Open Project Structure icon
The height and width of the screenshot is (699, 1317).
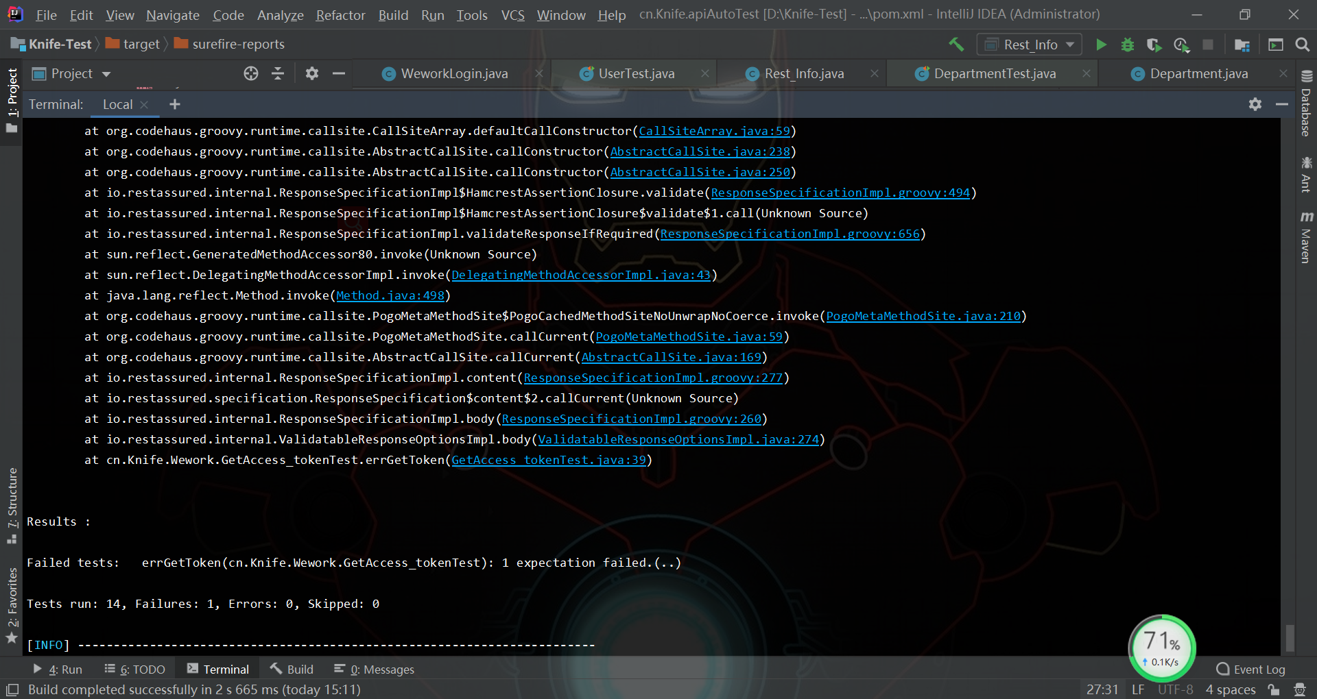coord(1242,45)
